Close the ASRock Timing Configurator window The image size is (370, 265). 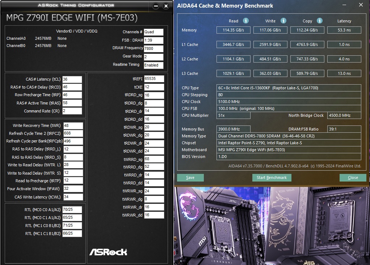tap(166, 6)
